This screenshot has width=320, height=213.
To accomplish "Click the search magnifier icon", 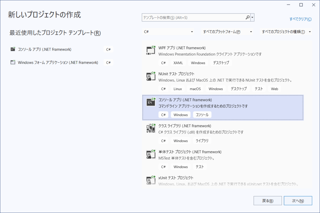I will [x=247, y=17].
